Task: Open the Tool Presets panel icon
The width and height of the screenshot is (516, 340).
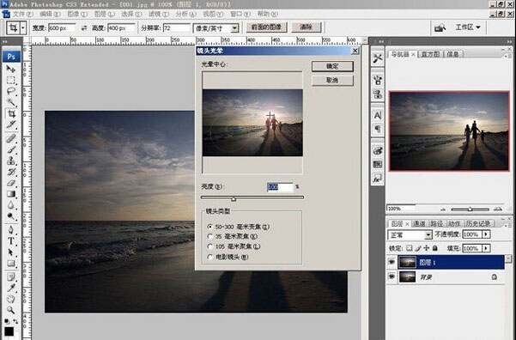Action: click(x=378, y=58)
